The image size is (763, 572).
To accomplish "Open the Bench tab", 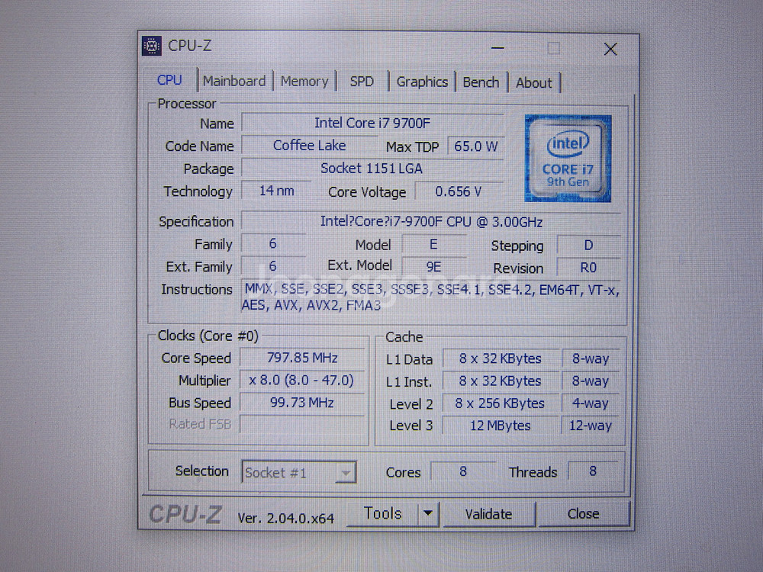I will coord(481,82).
